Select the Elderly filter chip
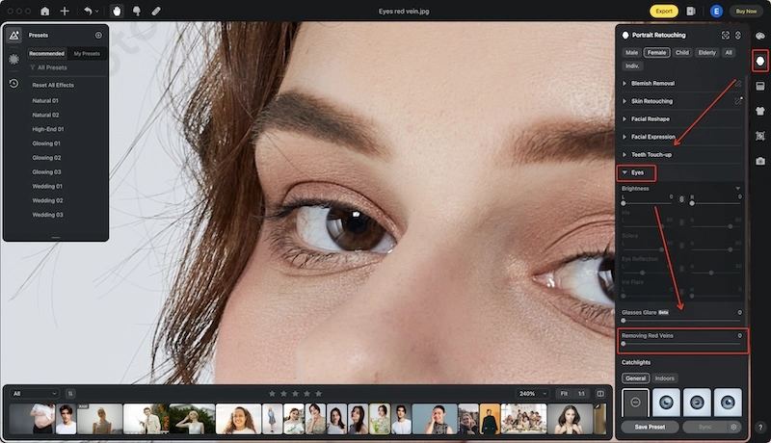The image size is (771, 443). [x=707, y=53]
